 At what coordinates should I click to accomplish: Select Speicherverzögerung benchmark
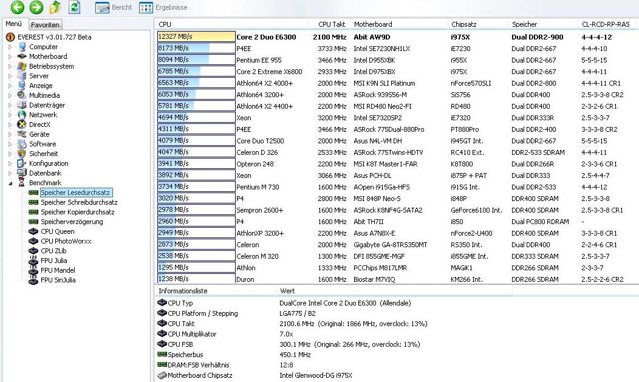(72, 222)
